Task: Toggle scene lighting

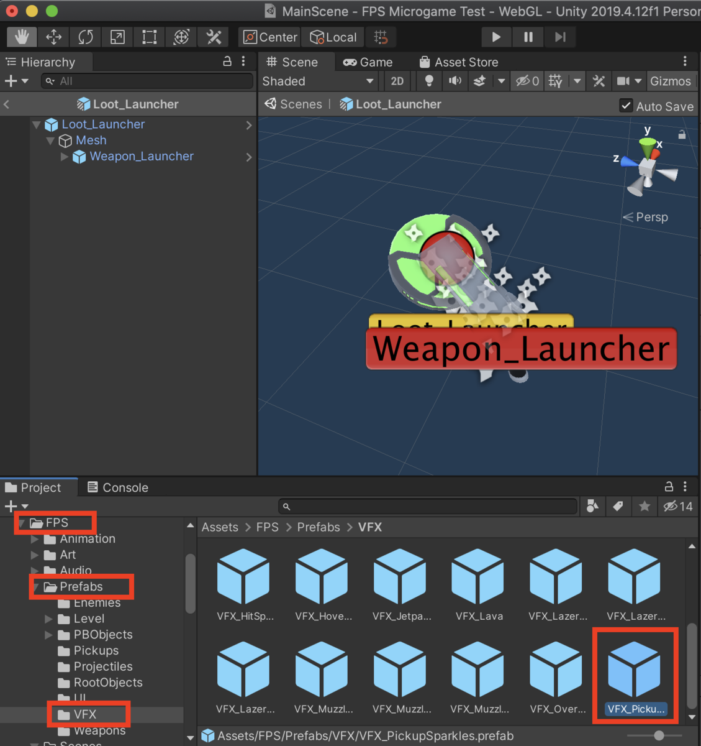Action: click(x=429, y=81)
